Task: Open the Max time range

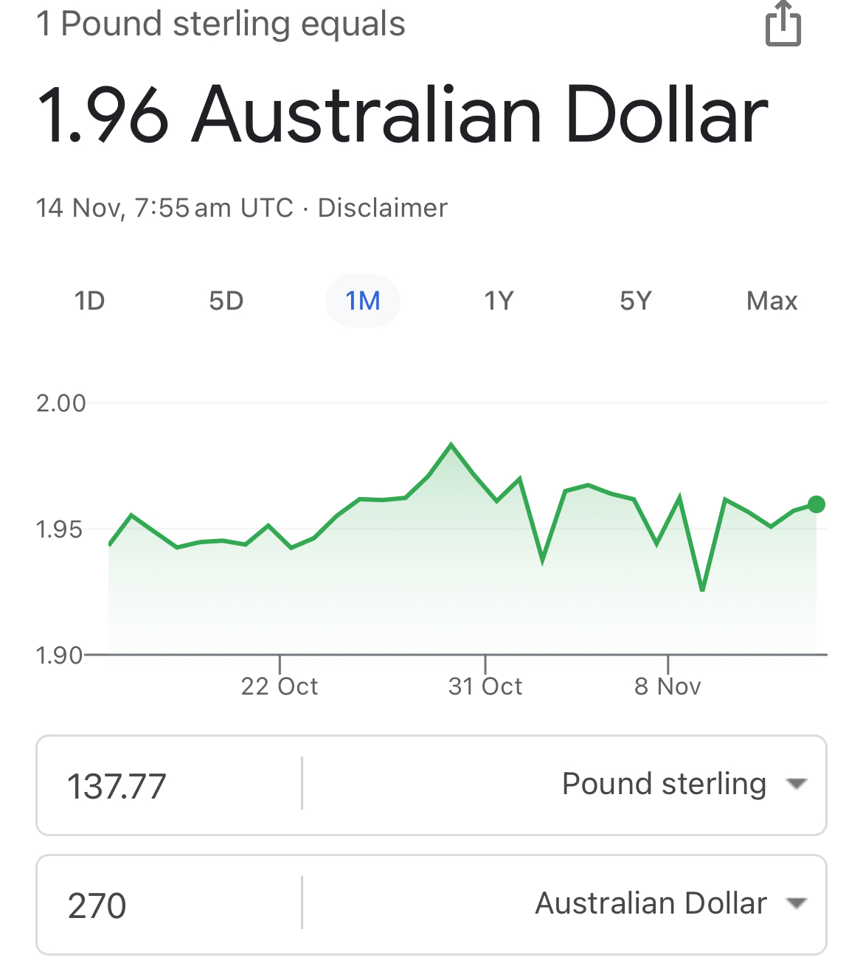Action: point(772,301)
